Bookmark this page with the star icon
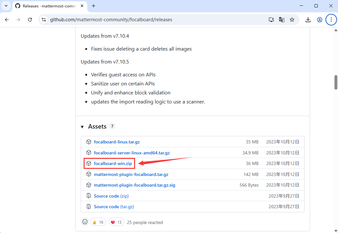Screen dimensions: 338x233 point(292,20)
